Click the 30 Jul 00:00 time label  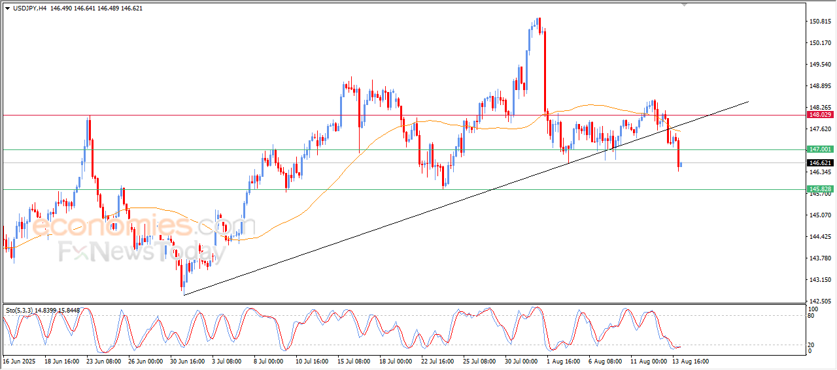coord(522,361)
